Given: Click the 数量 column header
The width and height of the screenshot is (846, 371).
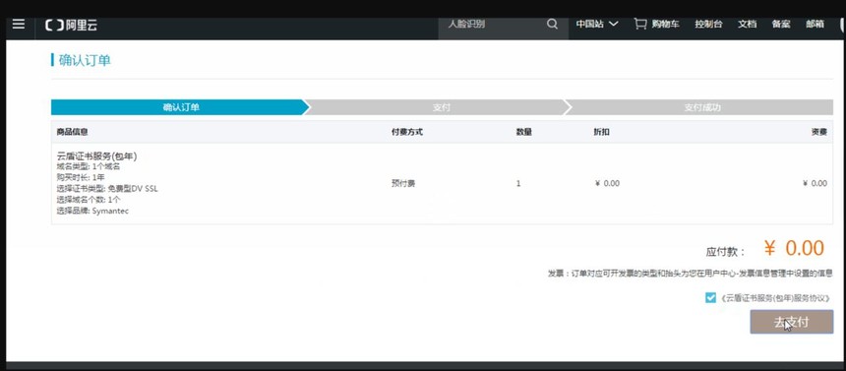Looking at the screenshot, I should [524, 132].
